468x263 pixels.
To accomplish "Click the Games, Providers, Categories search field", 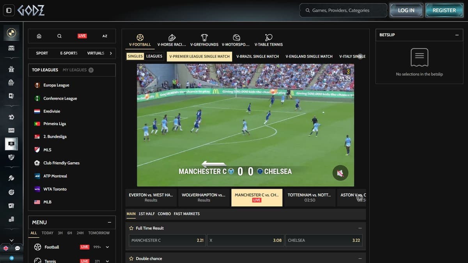I will pyautogui.click(x=342, y=11).
